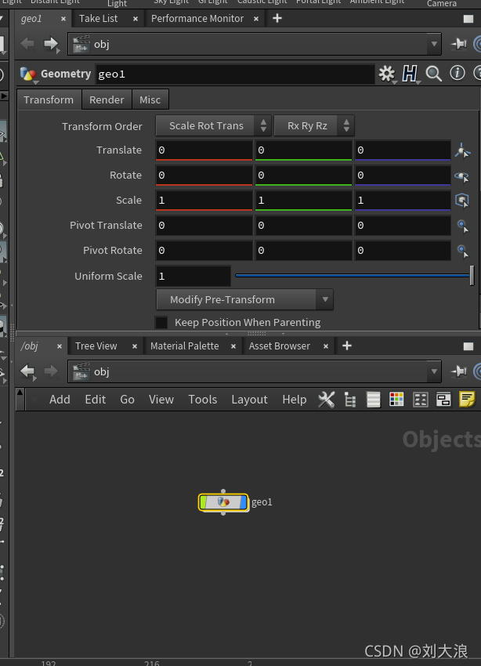Add a new tab to the network pane
The height and width of the screenshot is (666, 481).
pyautogui.click(x=347, y=346)
